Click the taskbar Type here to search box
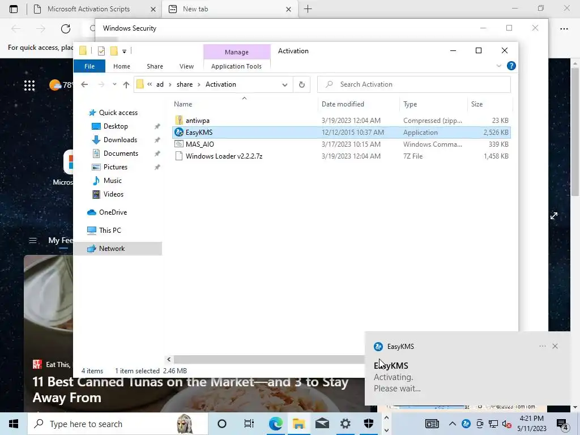 [118, 424]
